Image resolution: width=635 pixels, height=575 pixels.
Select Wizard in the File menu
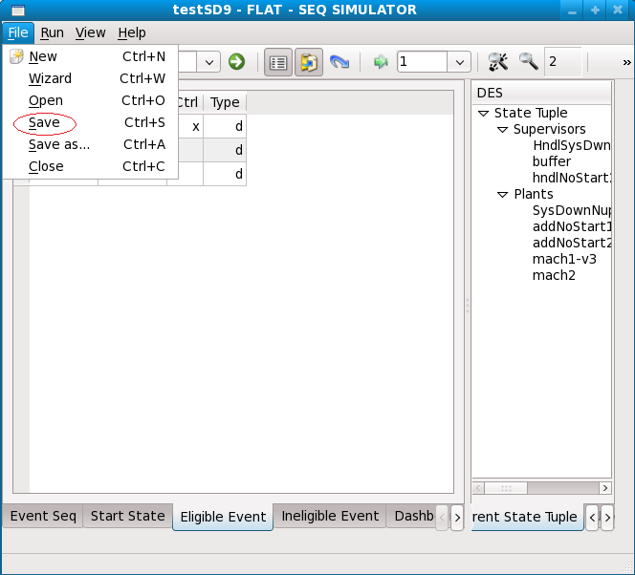click(x=50, y=78)
